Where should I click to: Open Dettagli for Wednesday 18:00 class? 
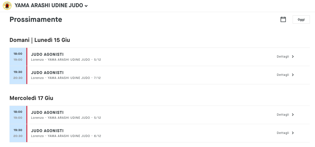tap(283, 115)
